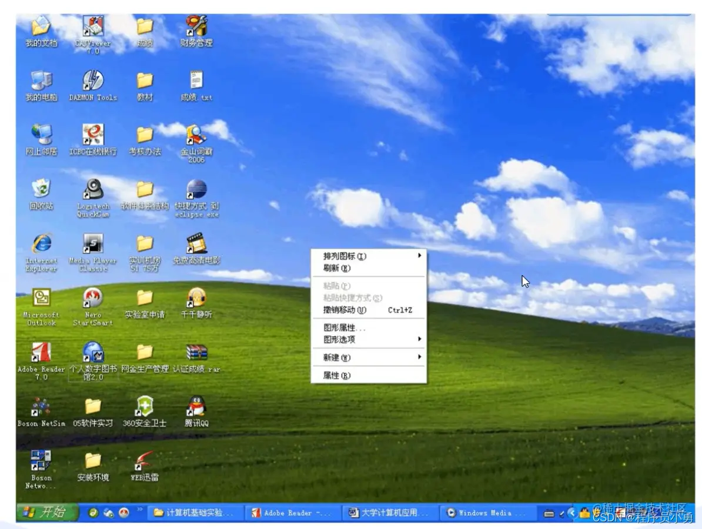
Task: Click the first green quick launch icon
Action: 93,513
